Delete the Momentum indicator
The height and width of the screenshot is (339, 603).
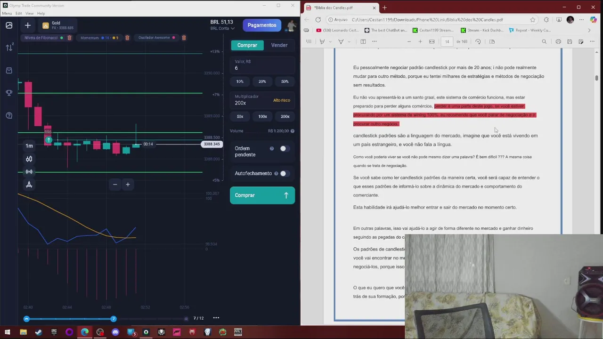click(127, 38)
